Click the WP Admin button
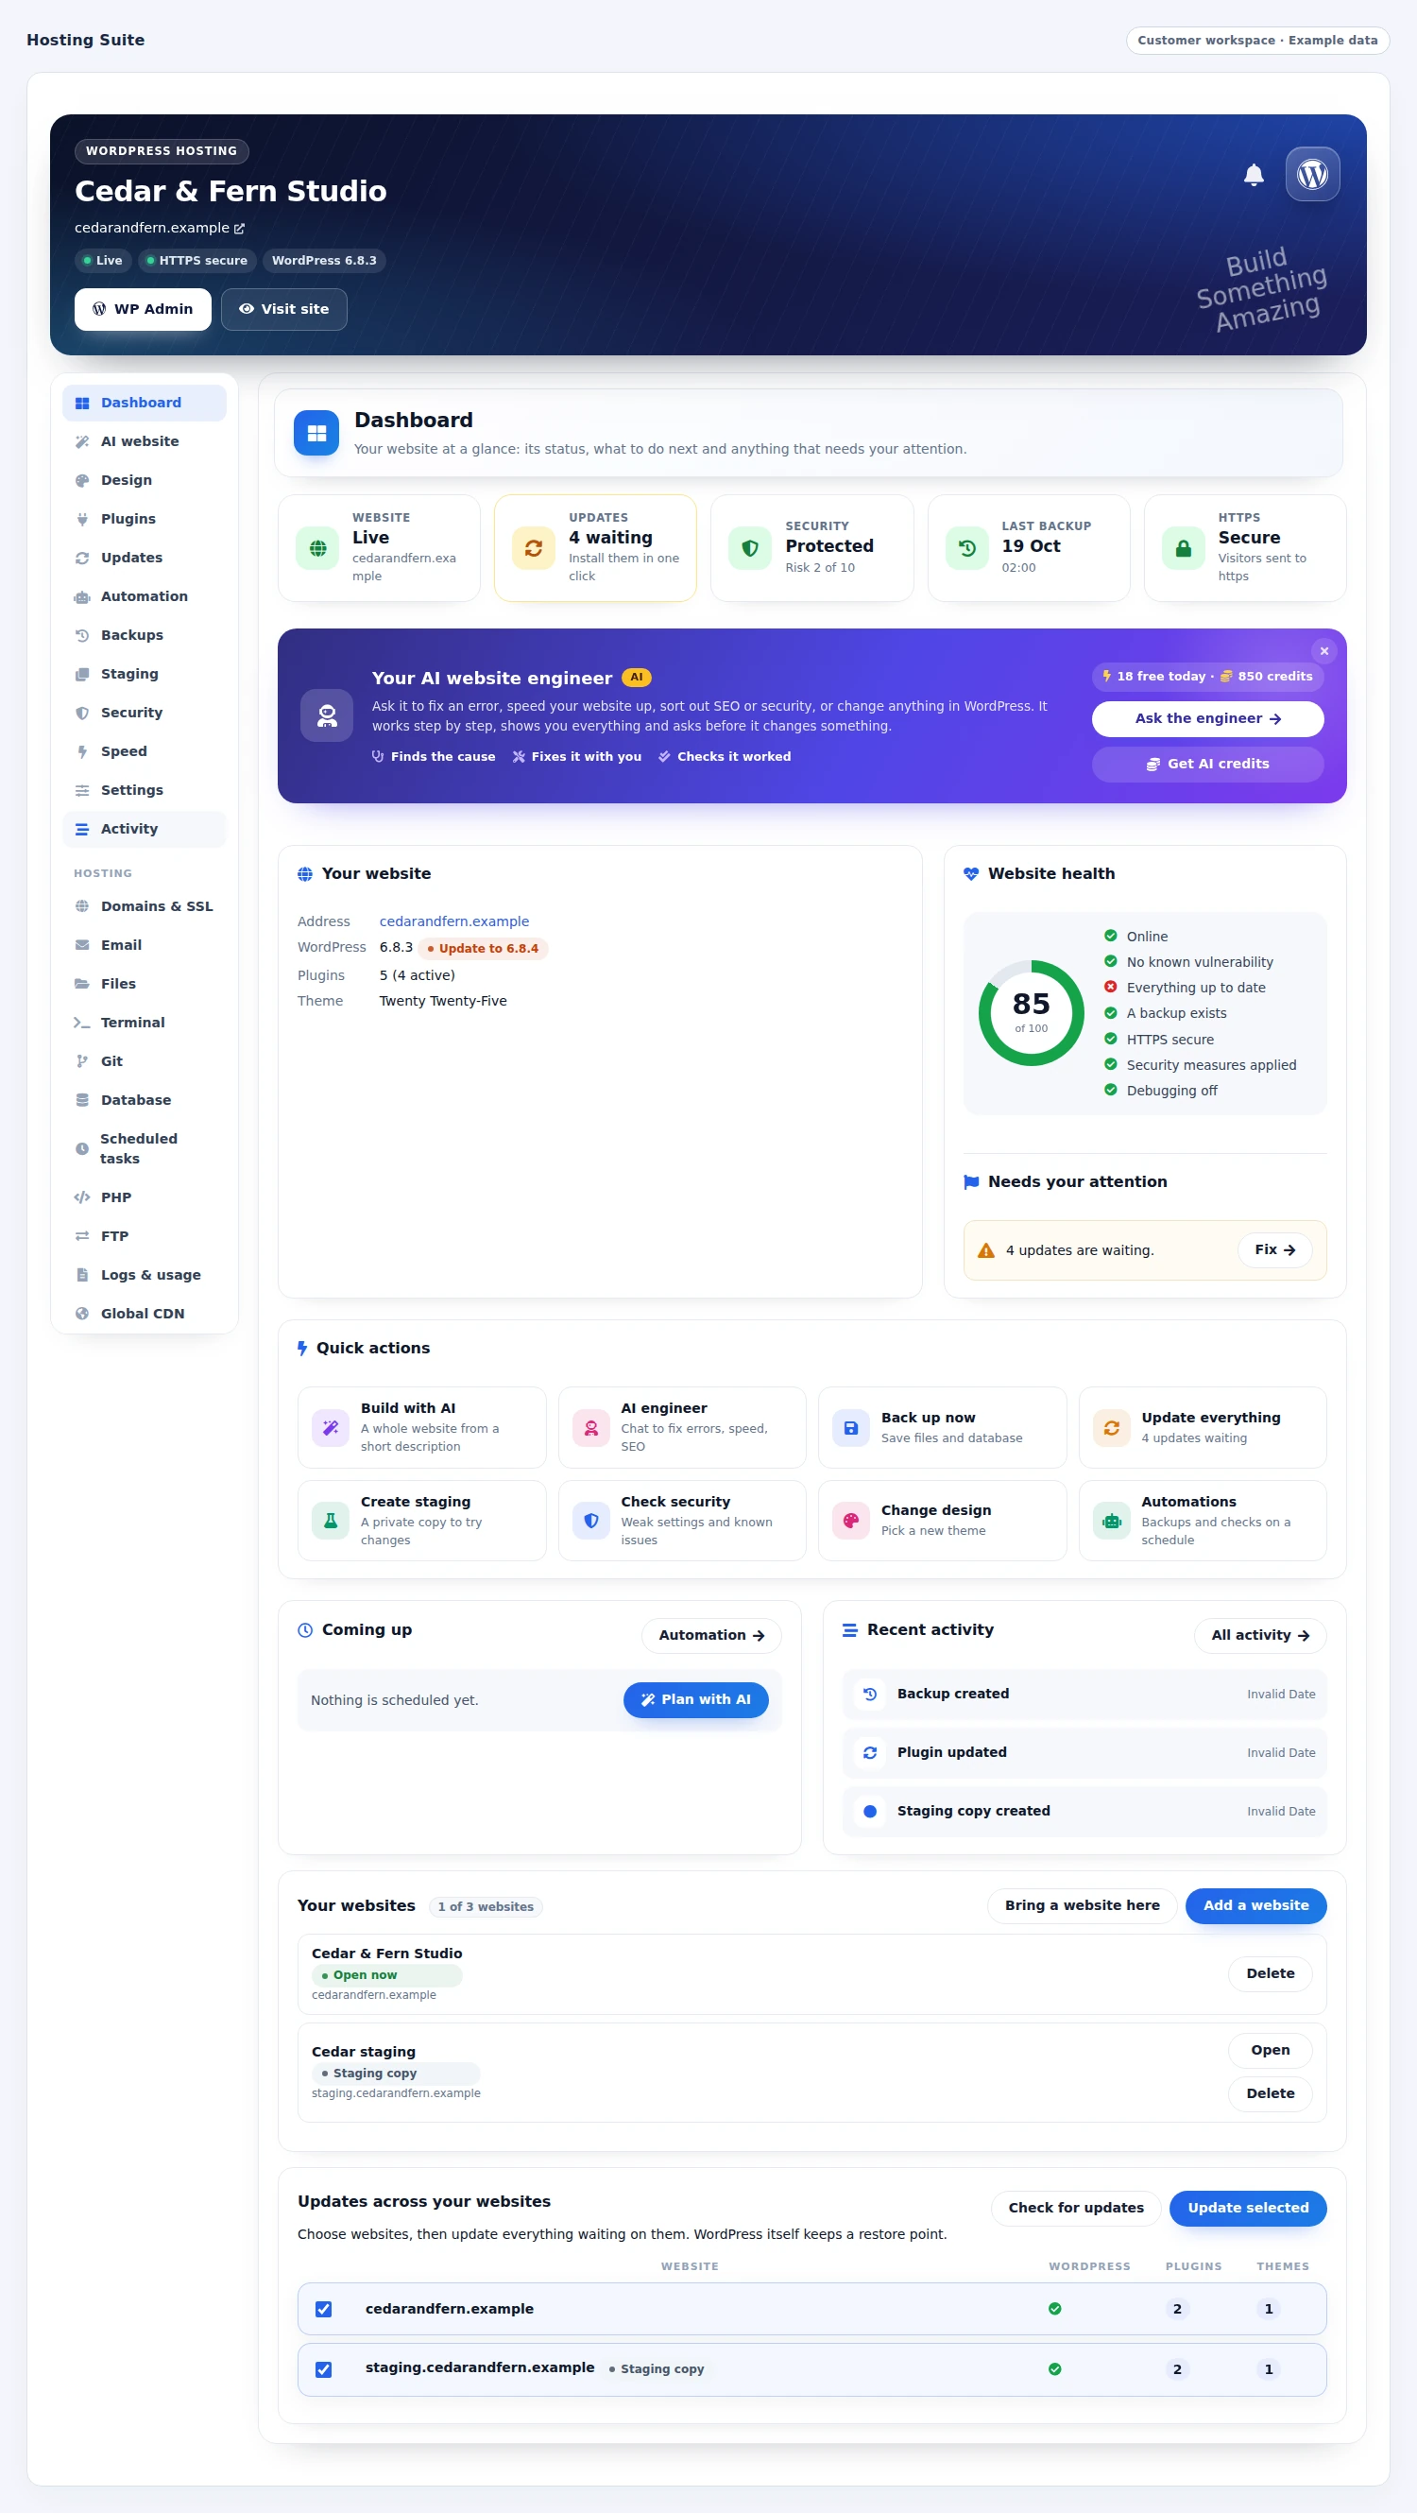The image size is (1417, 2513). pos(144,309)
